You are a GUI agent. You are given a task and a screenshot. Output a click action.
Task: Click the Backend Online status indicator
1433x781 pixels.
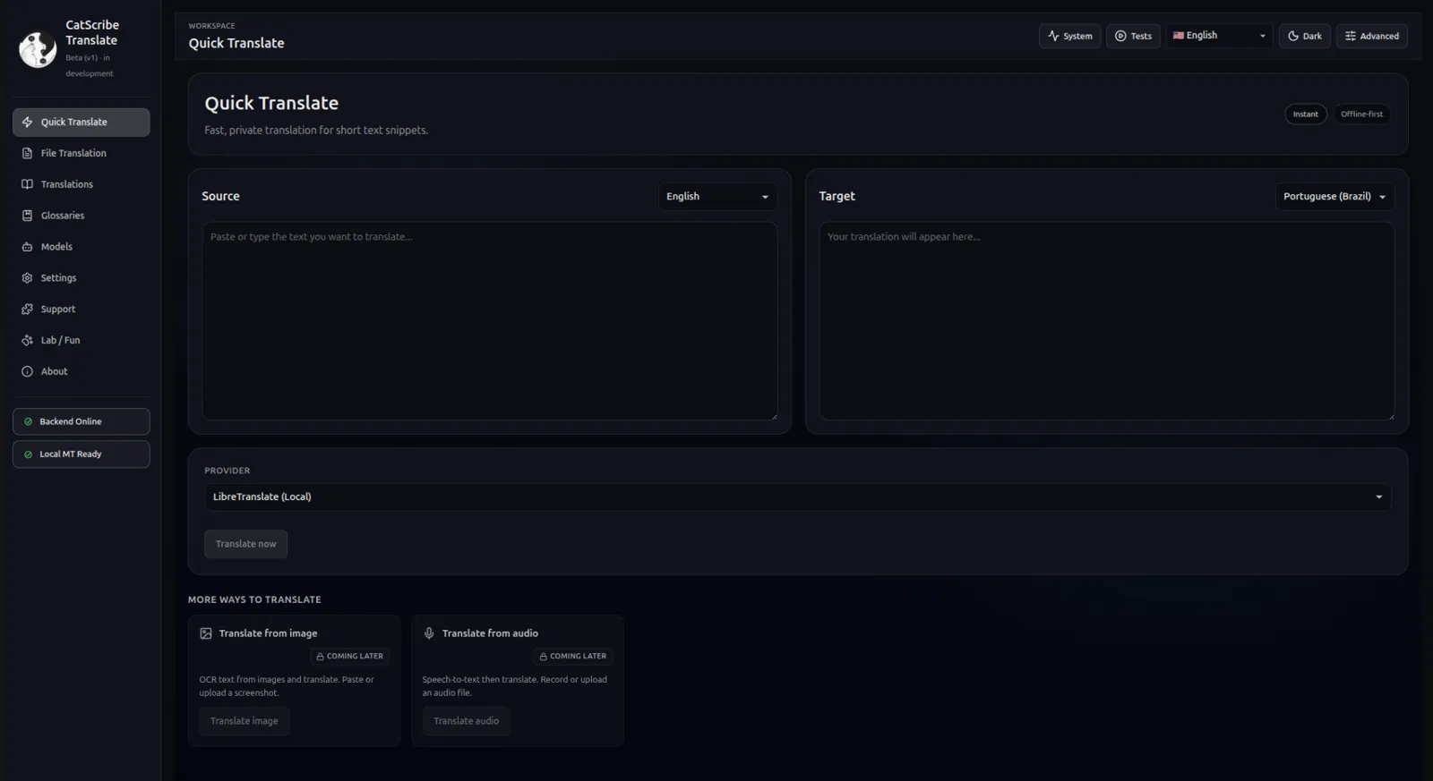[81, 421]
